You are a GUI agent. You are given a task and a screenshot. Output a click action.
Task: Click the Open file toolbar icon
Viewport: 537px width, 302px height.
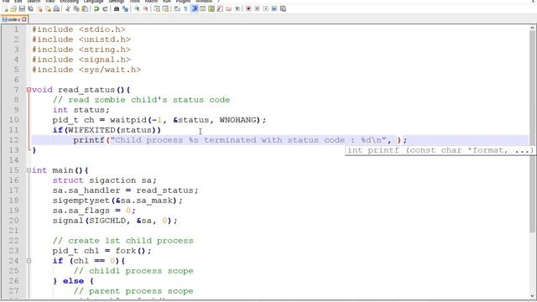click(13, 8)
